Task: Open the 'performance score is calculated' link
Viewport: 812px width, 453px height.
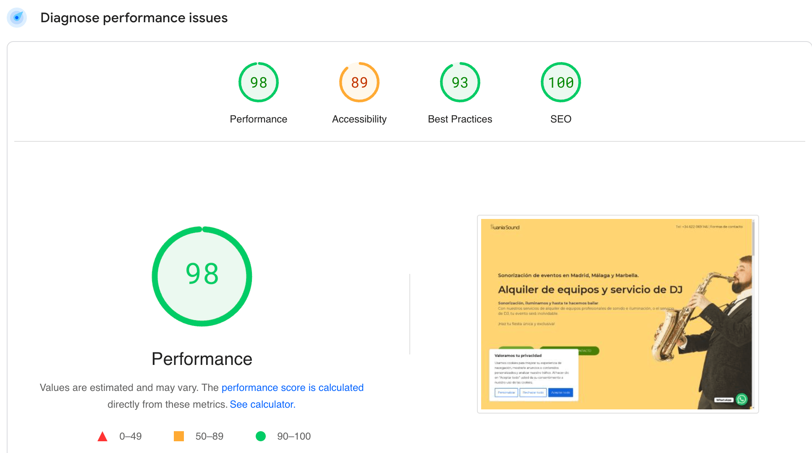Action: [292, 388]
